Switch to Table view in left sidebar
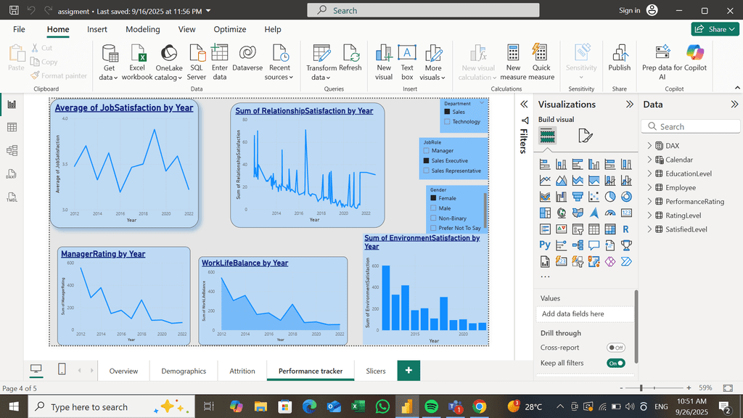This screenshot has width=743, height=418. 12,128
